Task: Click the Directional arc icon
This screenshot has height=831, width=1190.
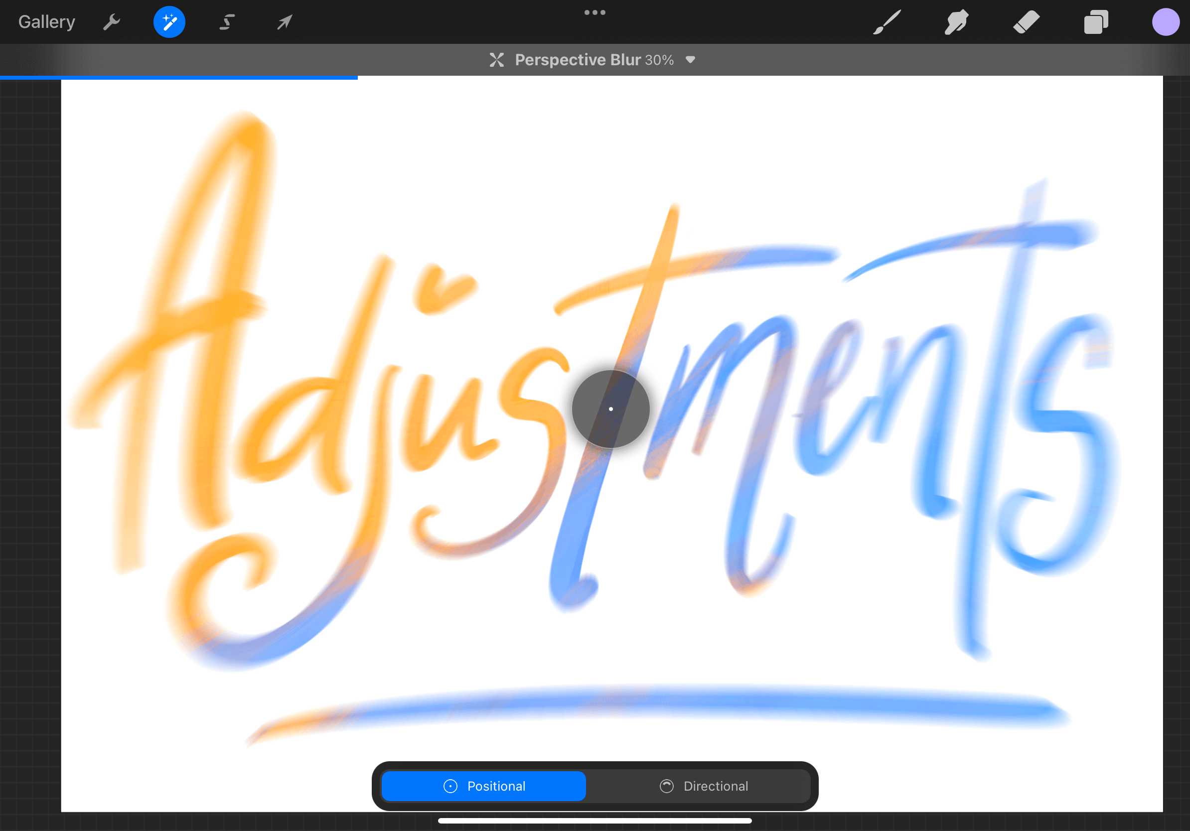Action: 667,786
